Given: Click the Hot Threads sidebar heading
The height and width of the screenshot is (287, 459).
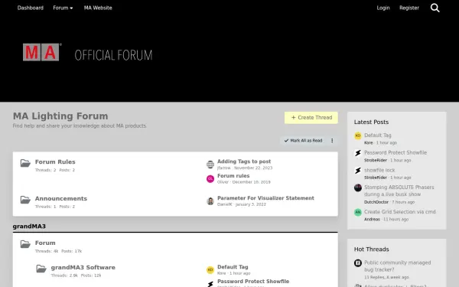Looking at the screenshot, I should pos(371,249).
